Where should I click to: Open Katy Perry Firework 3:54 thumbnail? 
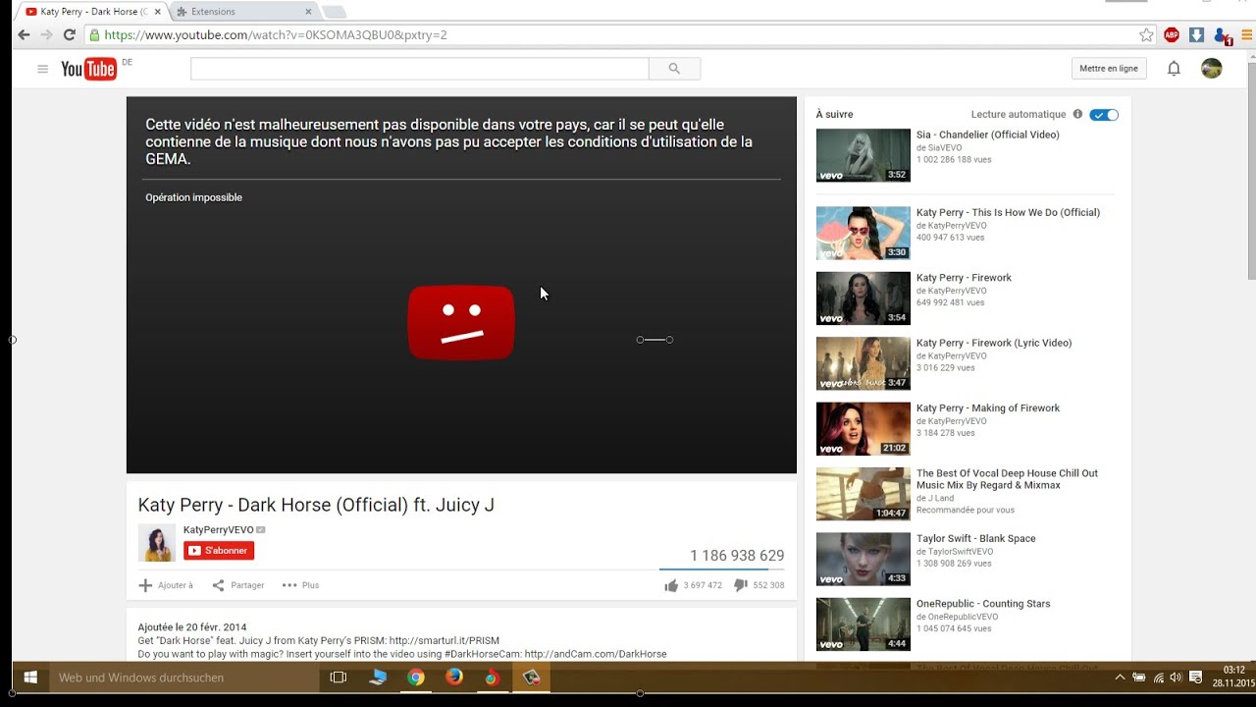(x=863, y=299)
